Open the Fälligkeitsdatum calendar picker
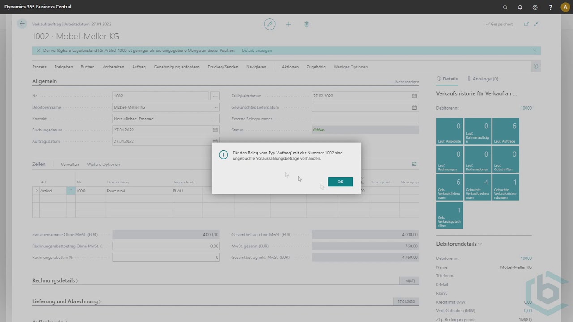 coord(414,96)
